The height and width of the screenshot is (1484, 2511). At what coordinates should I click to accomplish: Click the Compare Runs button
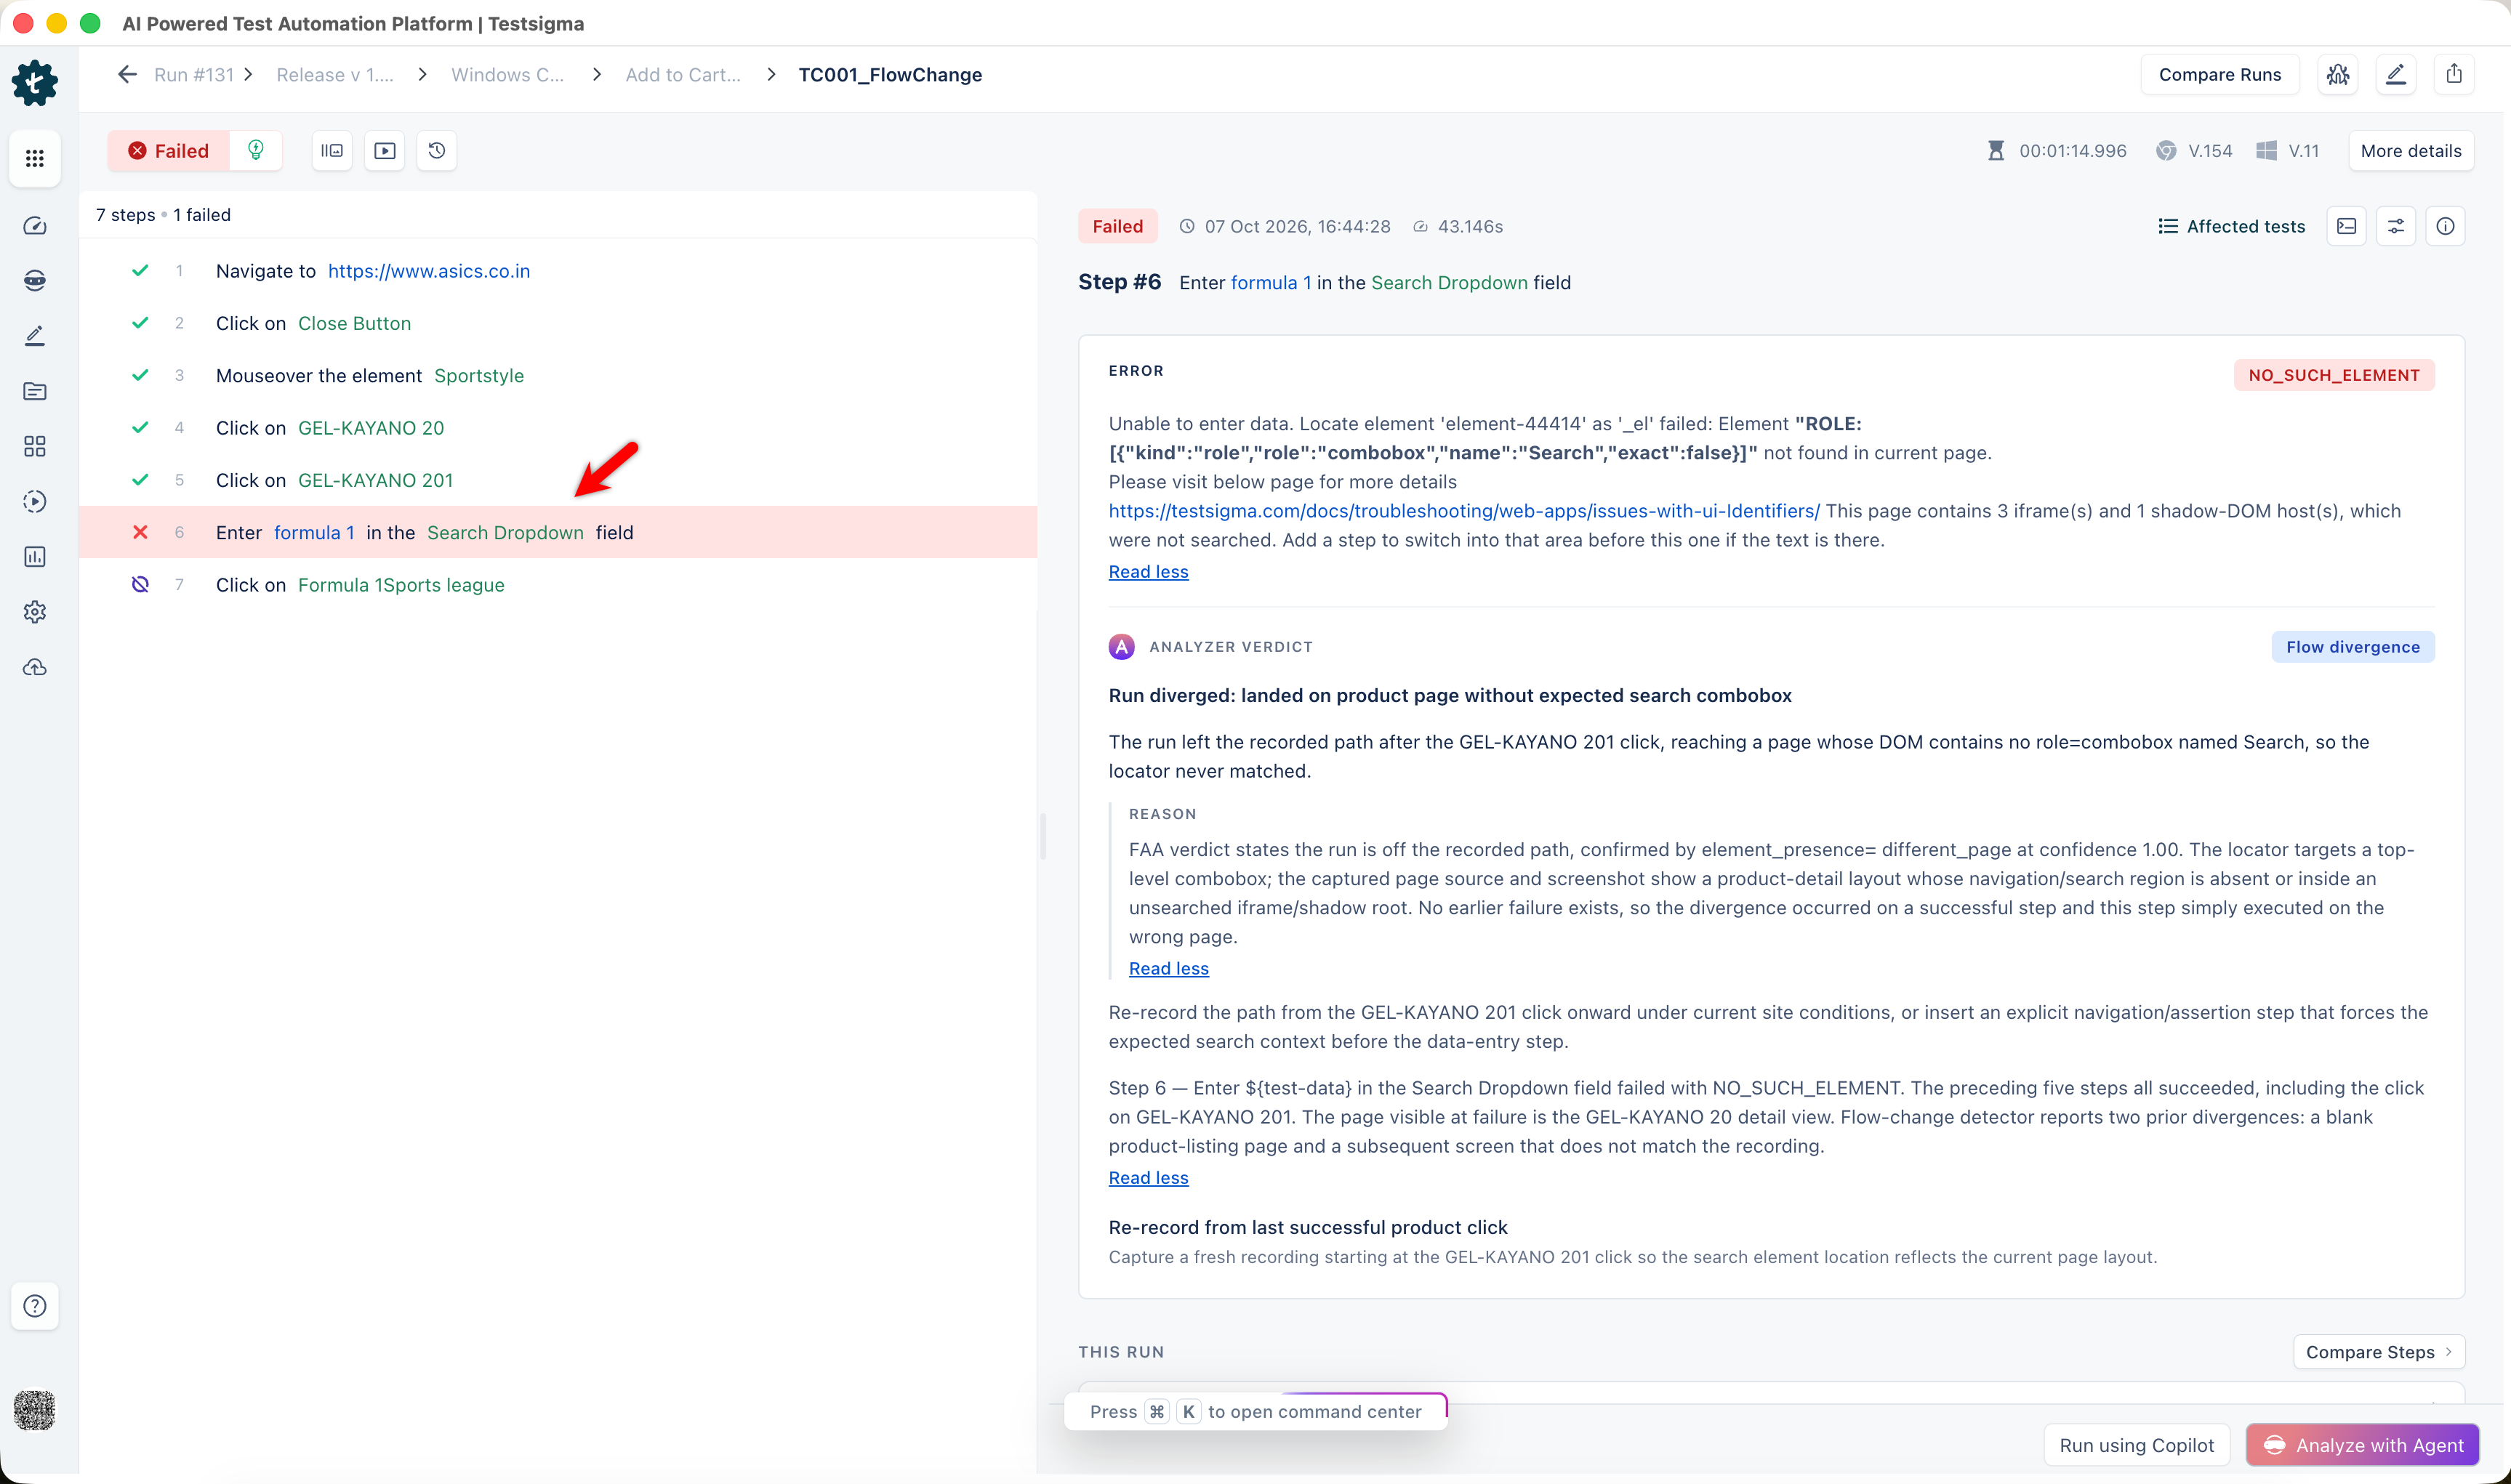2220,74
